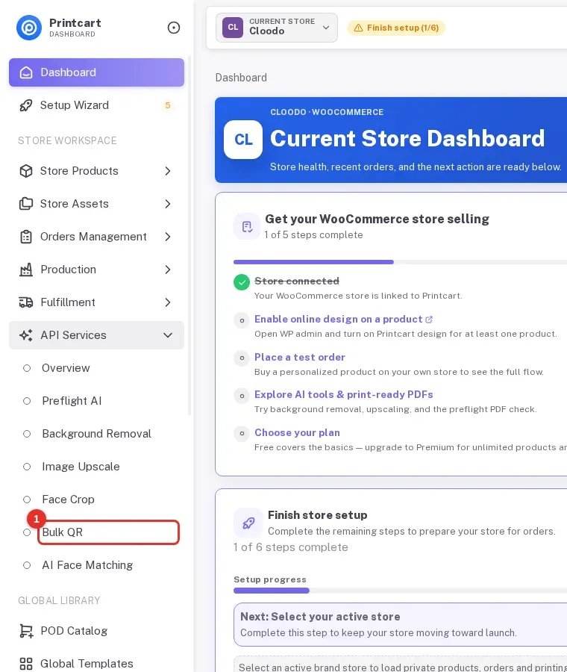Image resolution: width=567 pixels, height=672 pixels.
Task: Click the sidebar vertical scrollbar
Action: click(189, 236)
